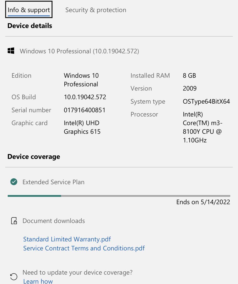Click the Device coverage heading
This screenshot has width=238, height=284.
pyautogui.click(x=34, y=157)
